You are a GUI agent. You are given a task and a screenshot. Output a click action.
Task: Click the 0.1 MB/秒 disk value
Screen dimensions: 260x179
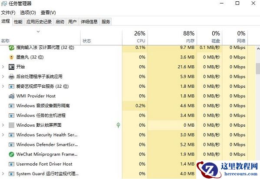point(210,48)
